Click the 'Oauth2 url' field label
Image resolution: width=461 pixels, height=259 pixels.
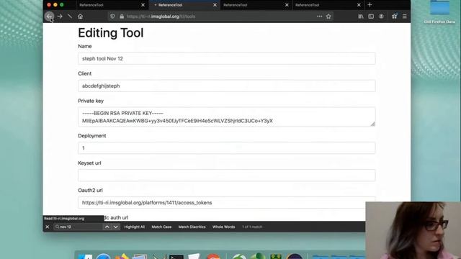[x=90, y=190]
